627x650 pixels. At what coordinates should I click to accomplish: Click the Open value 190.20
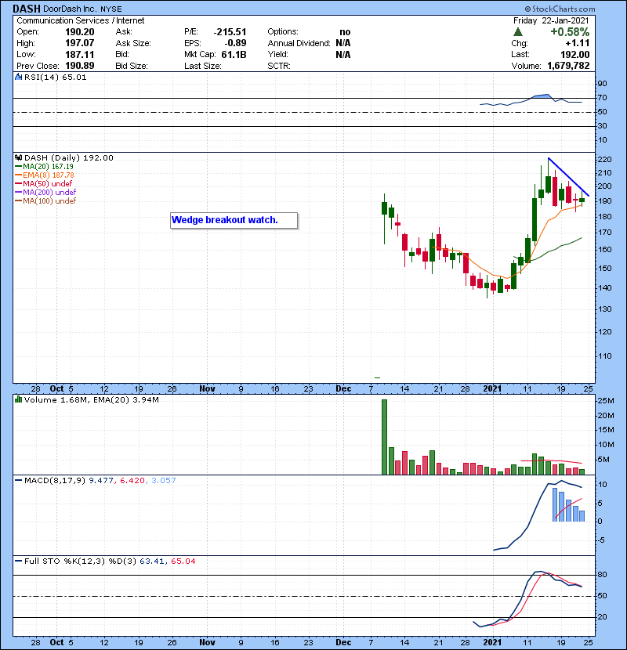coord(80,32)
